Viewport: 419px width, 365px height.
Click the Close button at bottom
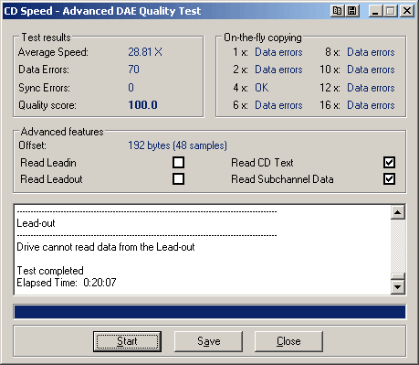click(288, 341)
